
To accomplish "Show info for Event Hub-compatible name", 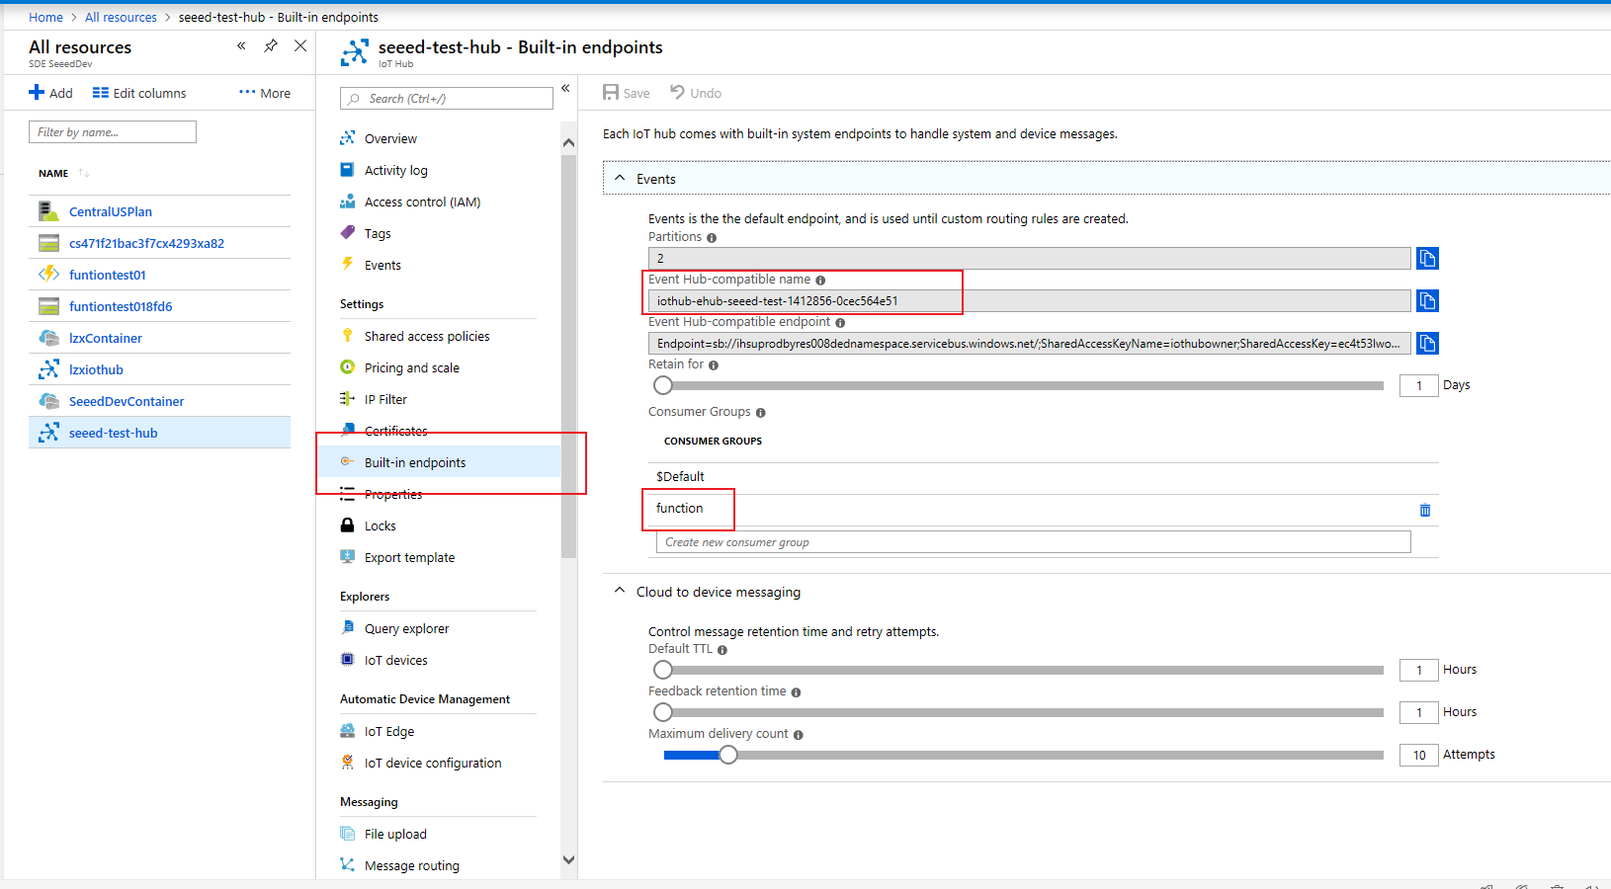I will point(820,281).
